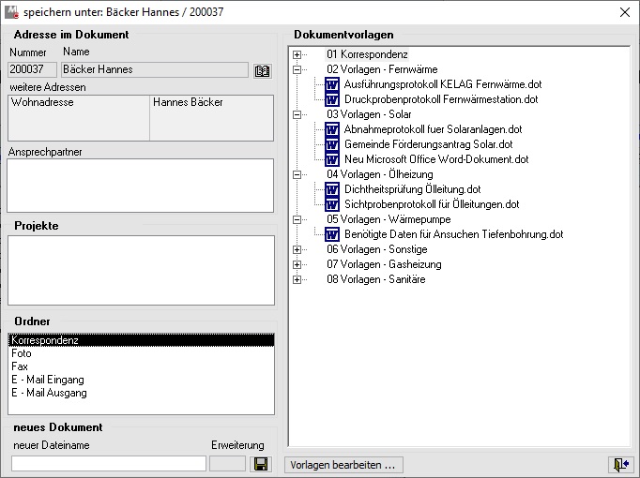Select the Wohnadresse row in weitere Adressen

[x=42, y=102]
